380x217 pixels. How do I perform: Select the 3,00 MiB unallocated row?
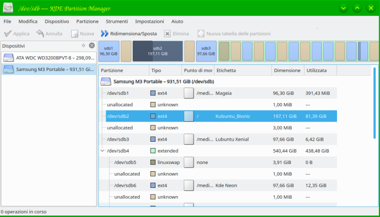[218, 128]
